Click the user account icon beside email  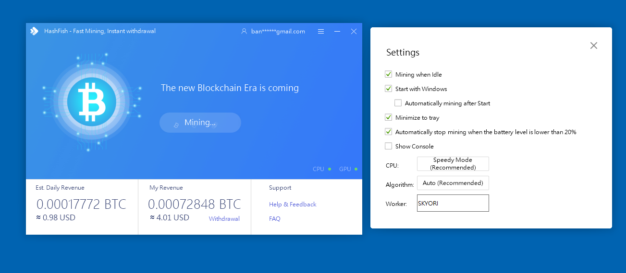[x=244, y=31]
